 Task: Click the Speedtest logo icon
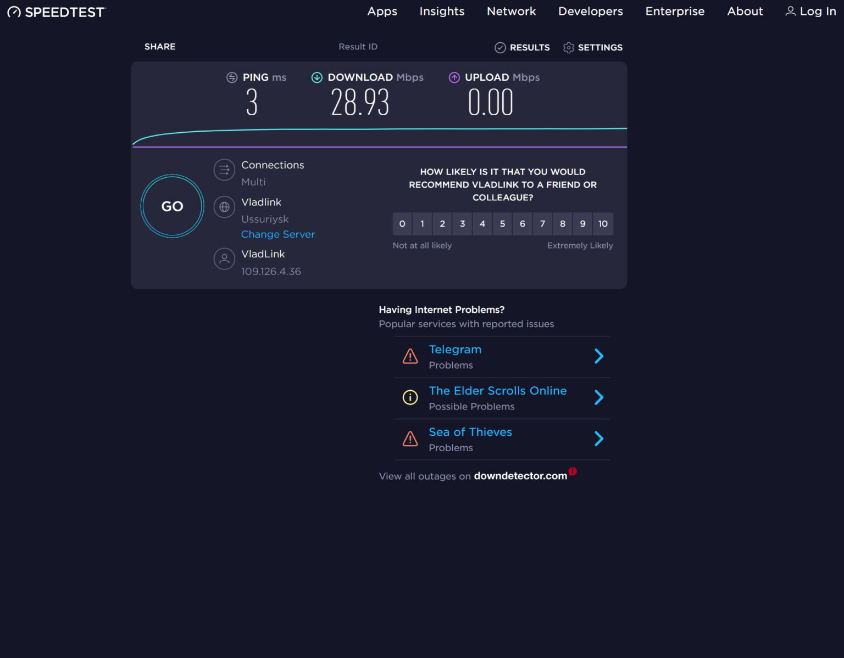click(x=14, y=12)
